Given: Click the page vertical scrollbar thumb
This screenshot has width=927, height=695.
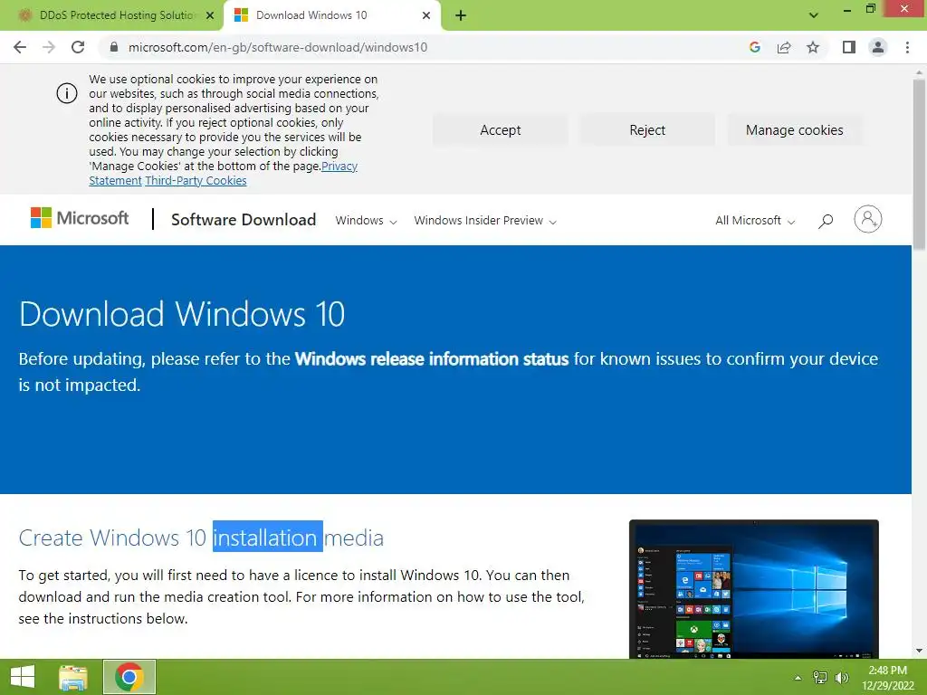Looking at the screenshot, I should pyautogui.click(x=920, y=164).
